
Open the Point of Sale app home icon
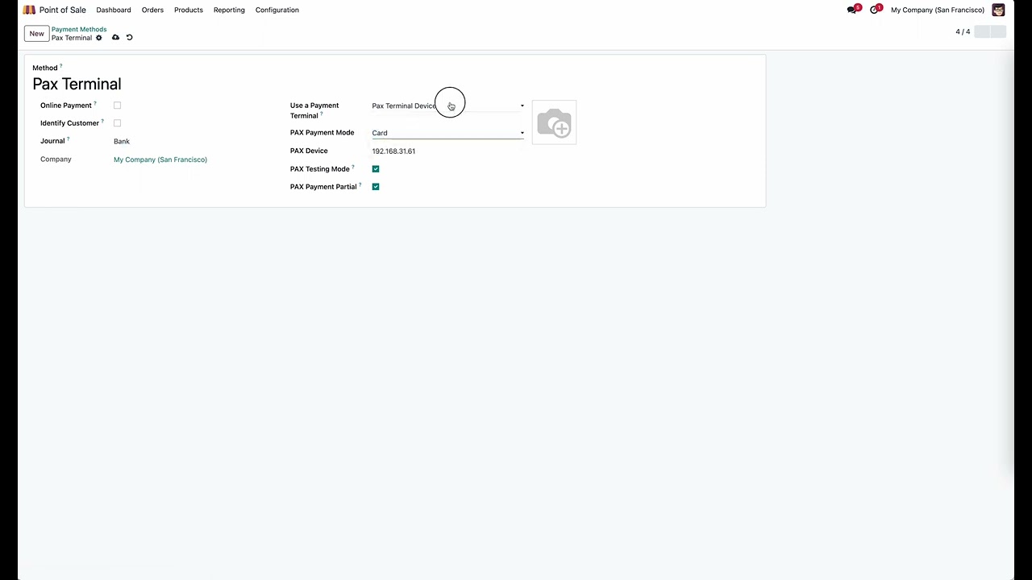29,10
